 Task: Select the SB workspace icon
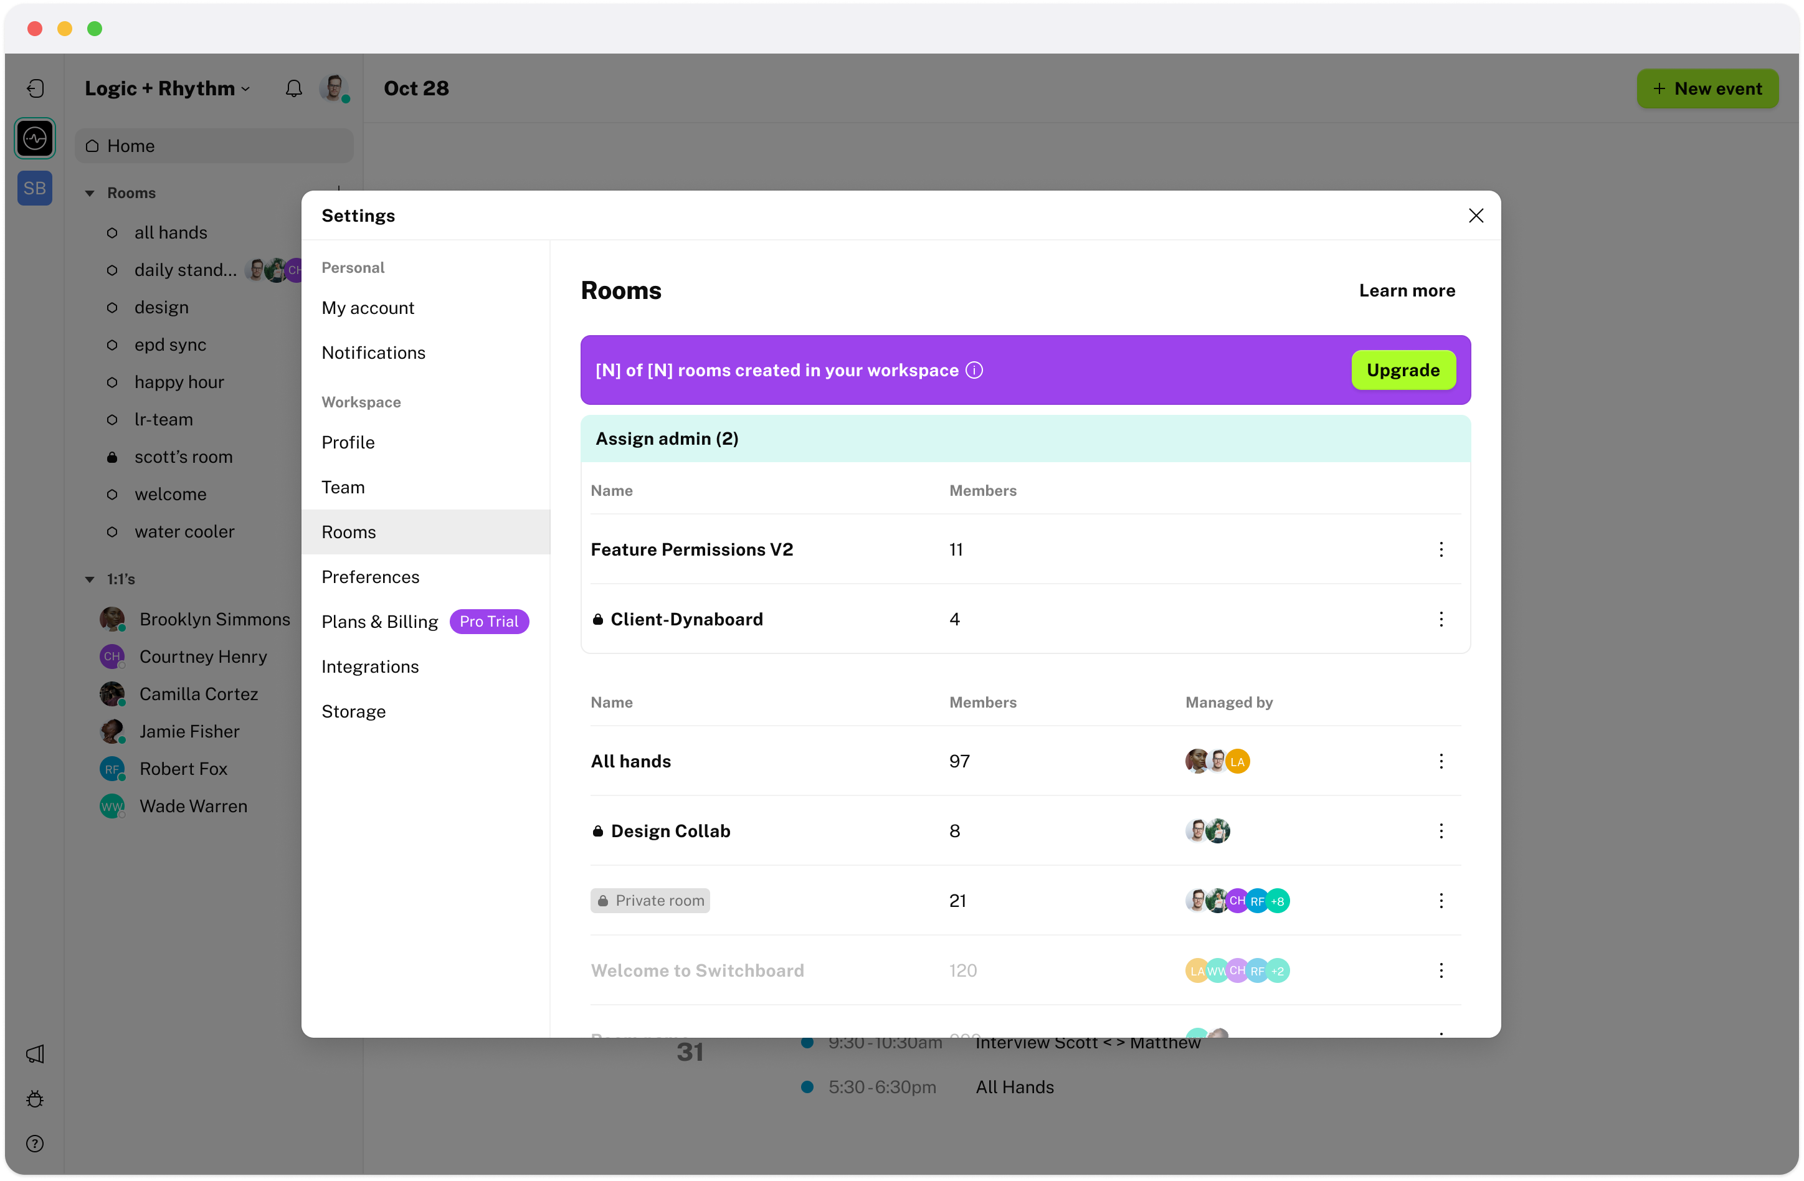click(35, 188)
